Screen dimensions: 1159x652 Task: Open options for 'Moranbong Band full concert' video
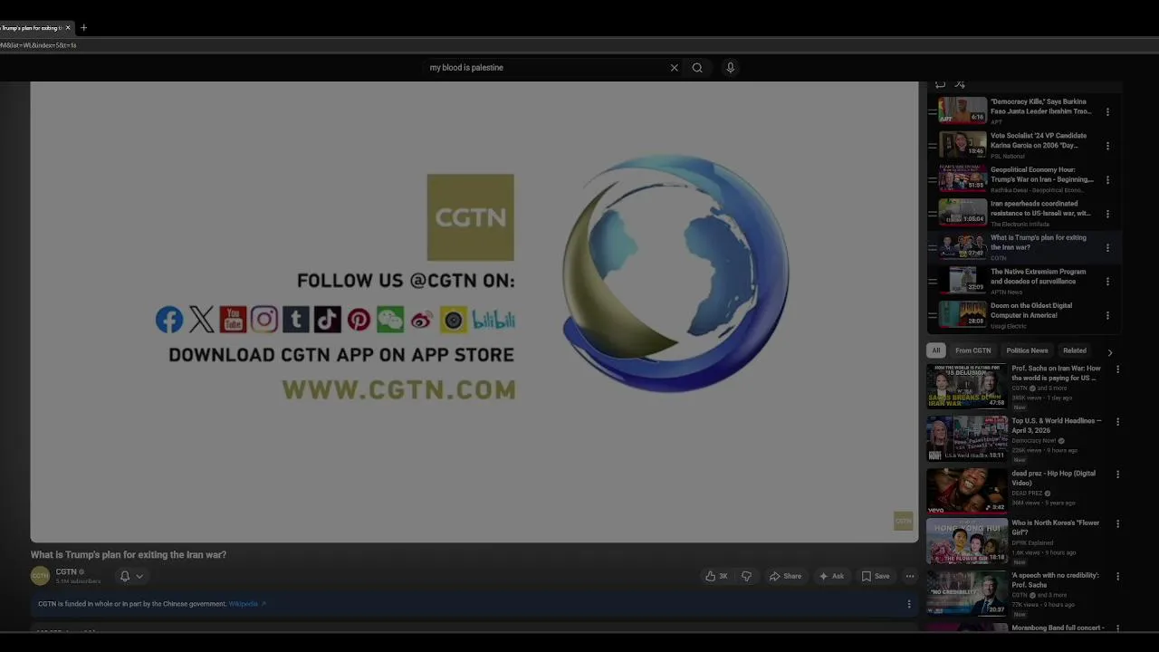tap(1117, 628)
